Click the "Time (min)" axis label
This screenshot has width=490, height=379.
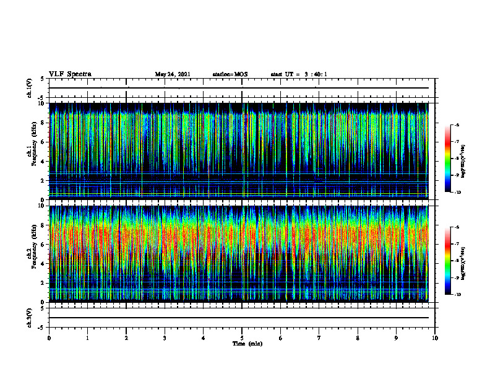pos(247,344)
